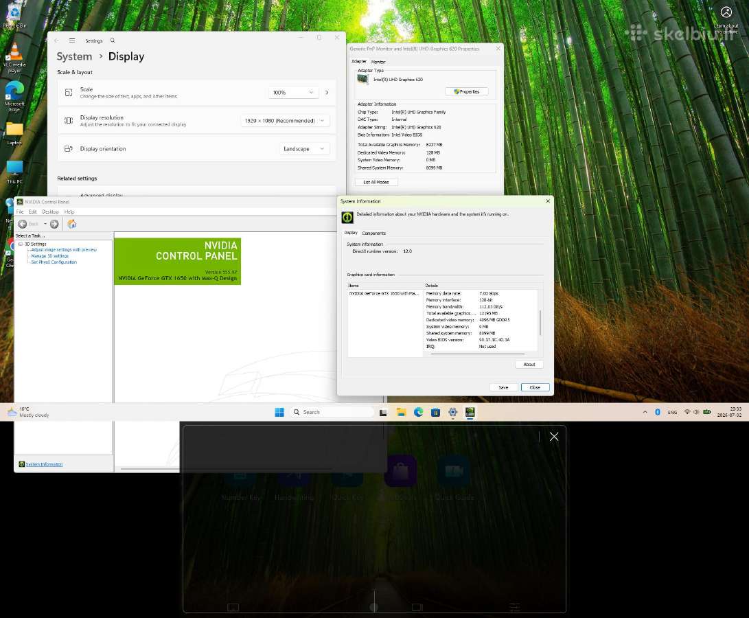The width and height of the screenshot is (749, 618).
Task: Click the Bluetooth icon in system tray
Action: pyautogui.click(x=657, y=412)
